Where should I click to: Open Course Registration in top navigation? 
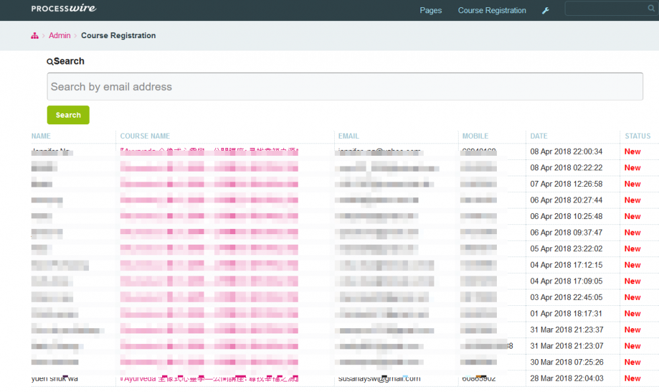pyautogui.click(x=492, y=11)
